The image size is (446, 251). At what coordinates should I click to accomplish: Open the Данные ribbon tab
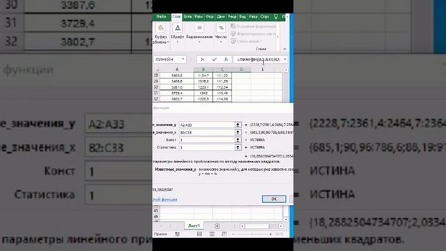pos(221,17)
